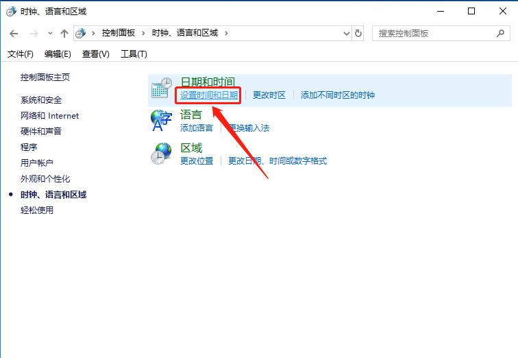518x358 pixels.
Task: Open the 工具(T) menu
Action: 134,54
